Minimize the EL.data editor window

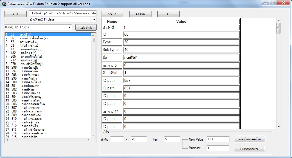[265, 3]
